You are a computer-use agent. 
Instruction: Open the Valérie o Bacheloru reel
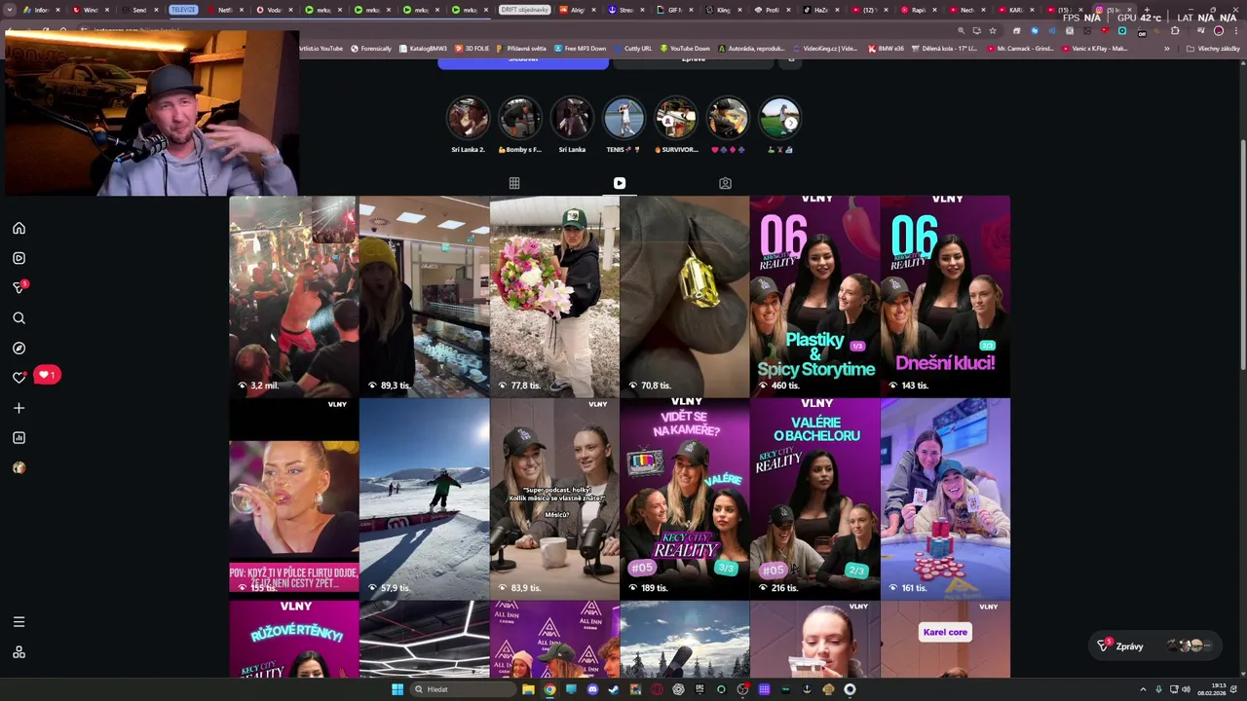point(814,498)
